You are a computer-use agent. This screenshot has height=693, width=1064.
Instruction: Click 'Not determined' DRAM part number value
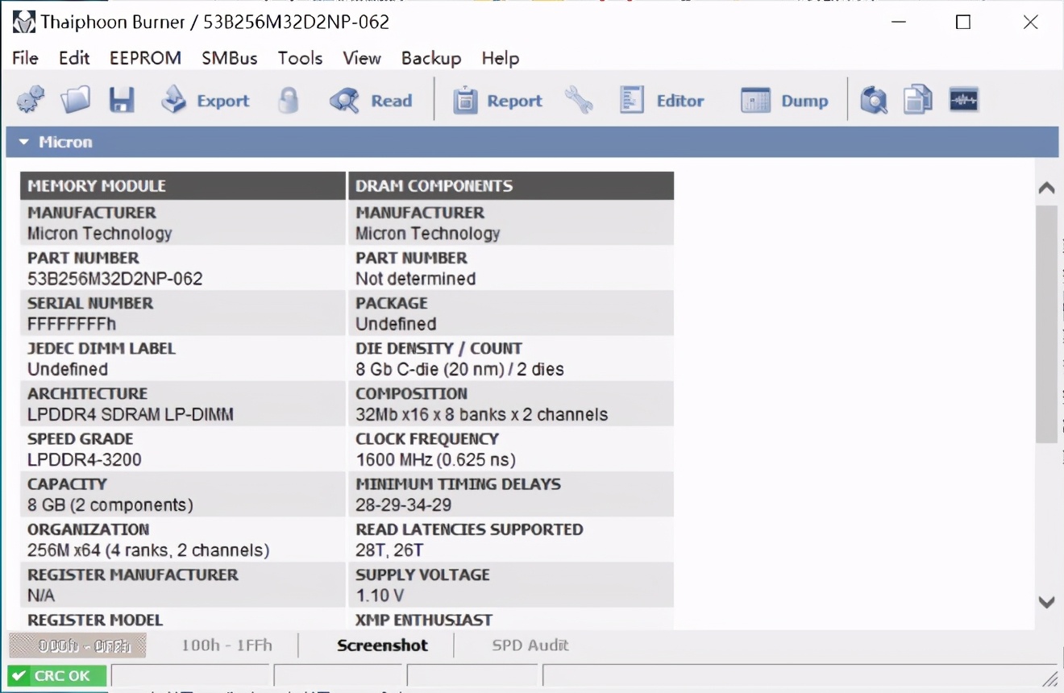pos(416,279)
